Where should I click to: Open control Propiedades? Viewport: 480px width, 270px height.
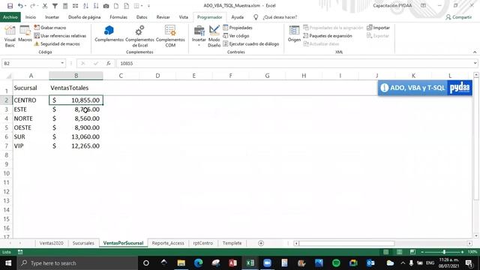point(238,28)
